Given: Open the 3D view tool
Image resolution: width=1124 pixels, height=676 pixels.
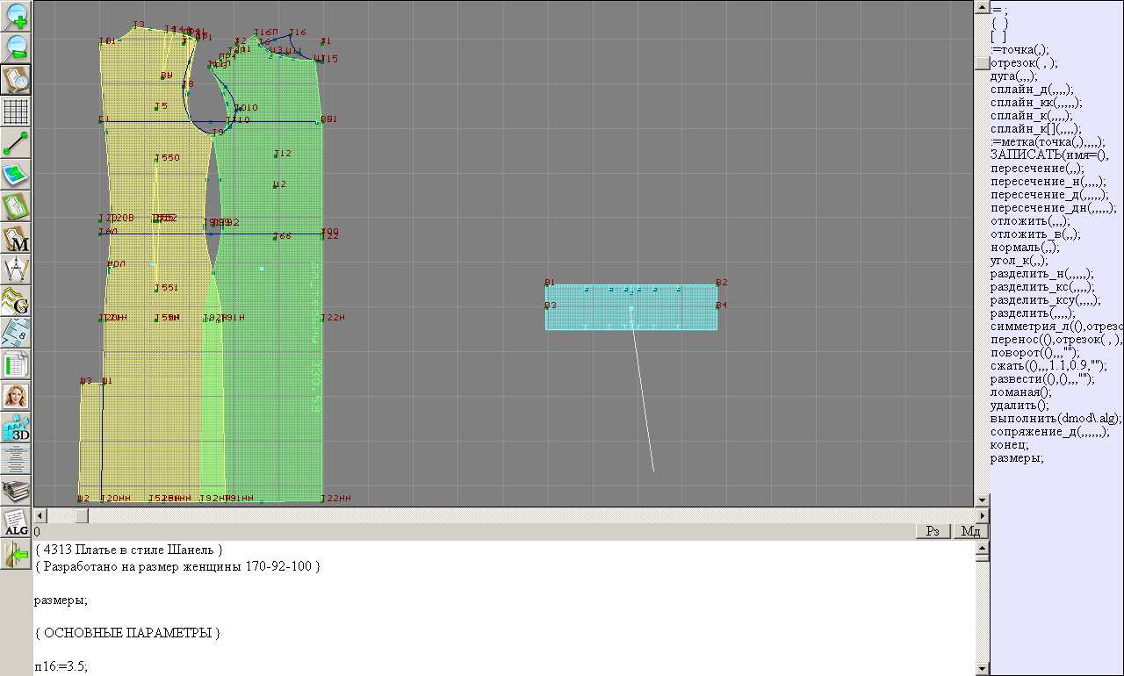Looking at the screenshot, I should click(x=17, y=428).
